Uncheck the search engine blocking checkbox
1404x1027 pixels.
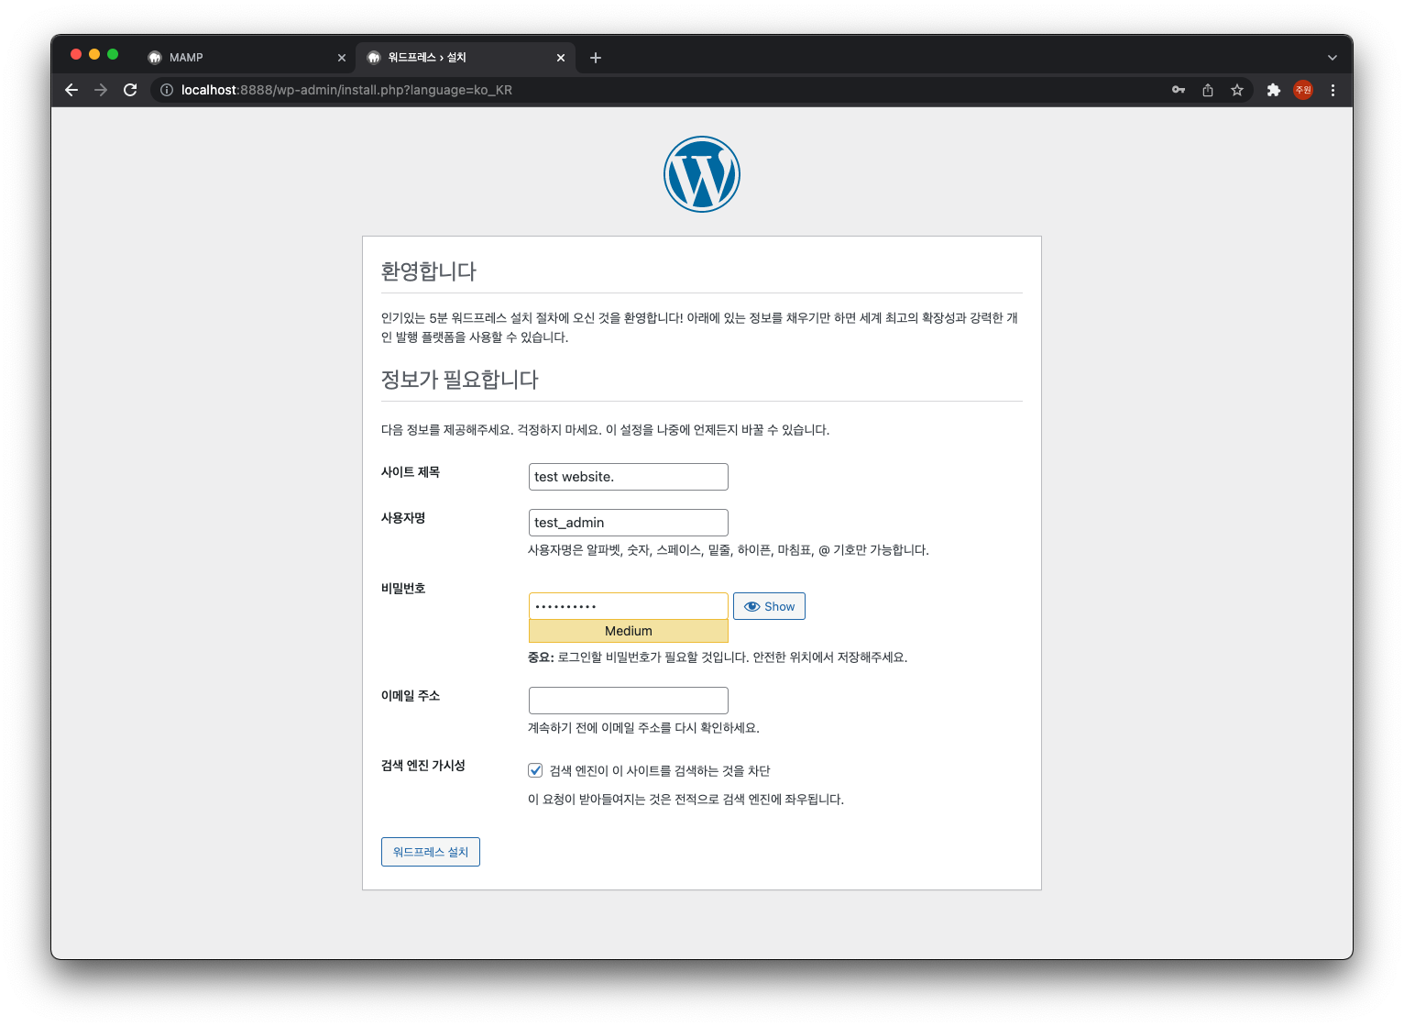(535, 770)
